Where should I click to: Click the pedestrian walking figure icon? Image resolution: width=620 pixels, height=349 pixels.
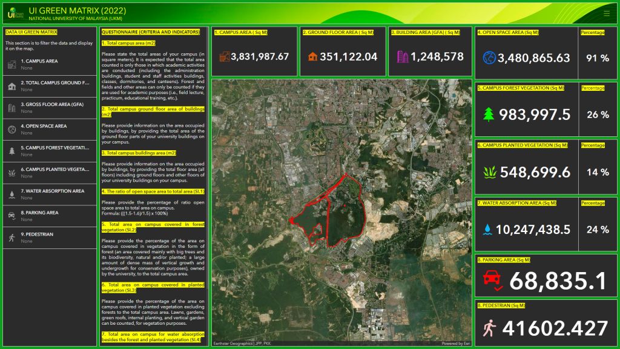(x=489, y=328)
